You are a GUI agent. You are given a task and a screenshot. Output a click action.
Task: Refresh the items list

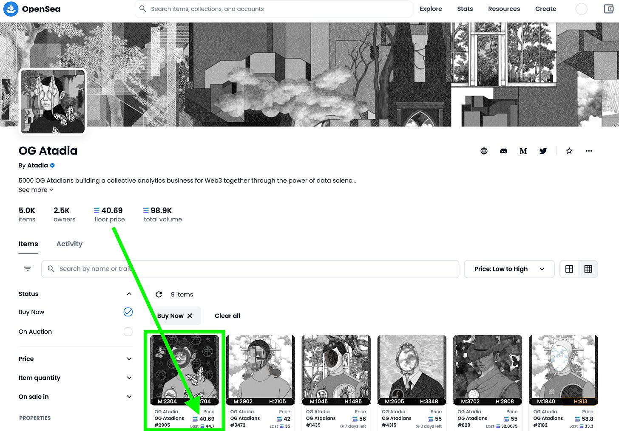coord(159,294)
